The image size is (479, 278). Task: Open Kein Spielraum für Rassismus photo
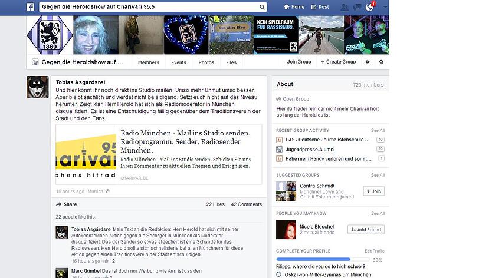coord(276,35)
